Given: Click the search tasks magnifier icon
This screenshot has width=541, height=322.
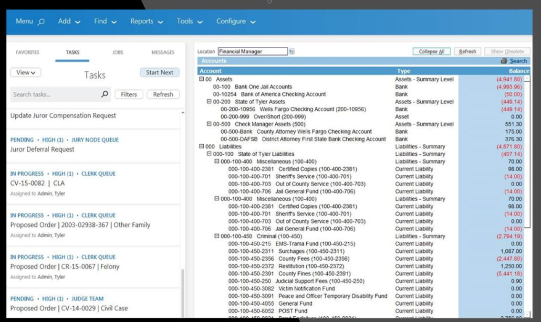Looking at the screenshot, I should click(x=104, y=94).
